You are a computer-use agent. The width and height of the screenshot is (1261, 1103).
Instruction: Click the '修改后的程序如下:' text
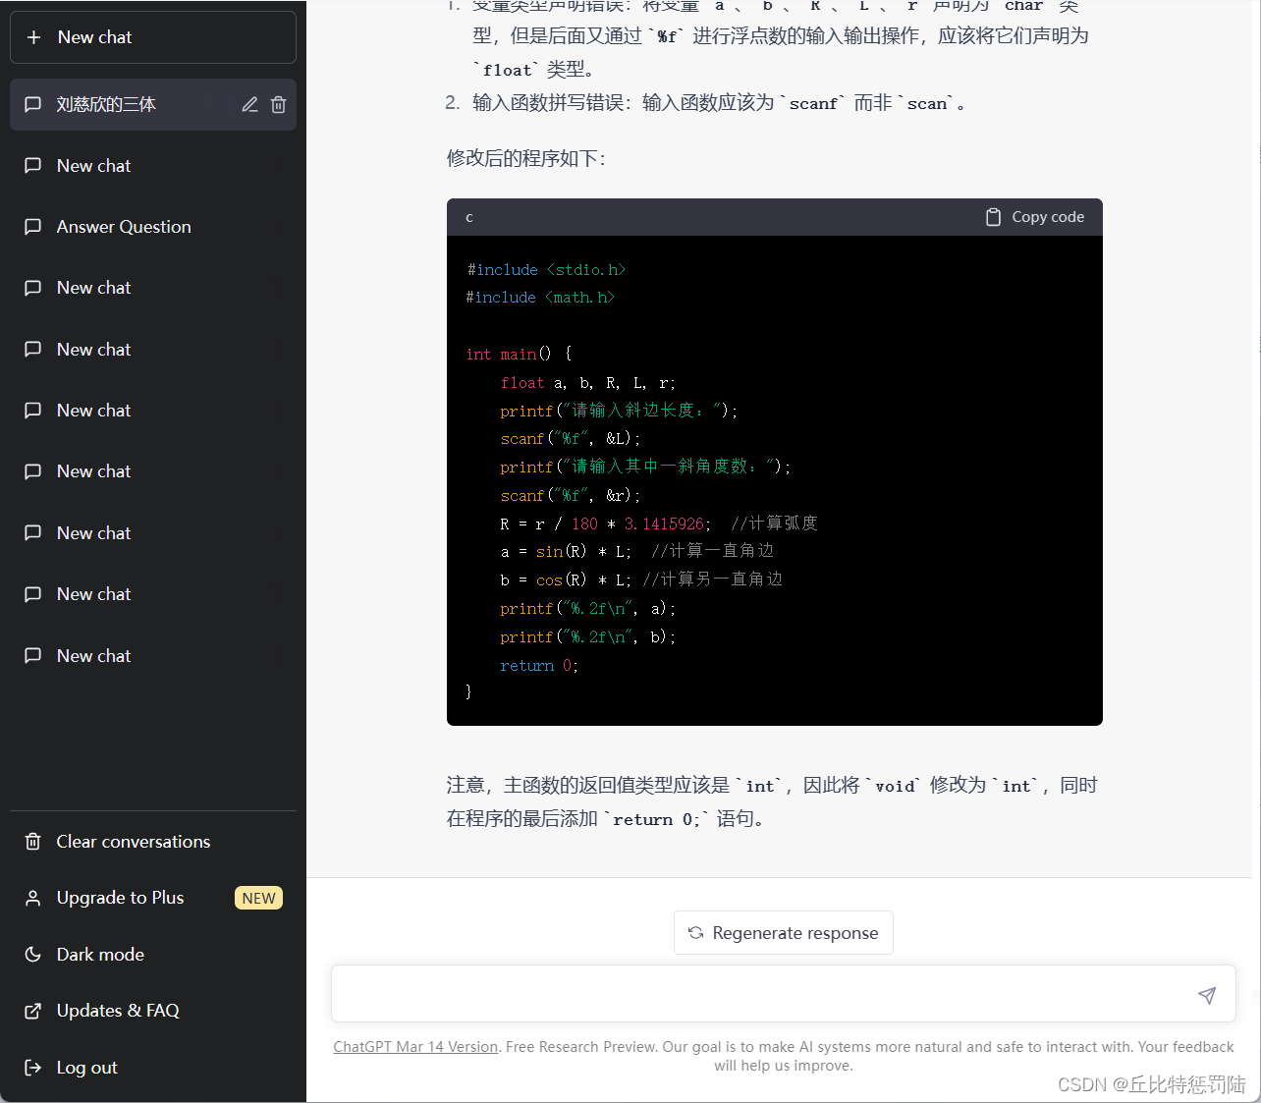coord(527,158)
